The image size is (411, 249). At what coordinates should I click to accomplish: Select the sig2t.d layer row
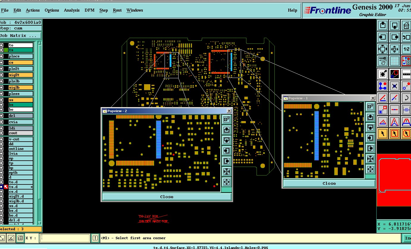click(x=21, y=196)
